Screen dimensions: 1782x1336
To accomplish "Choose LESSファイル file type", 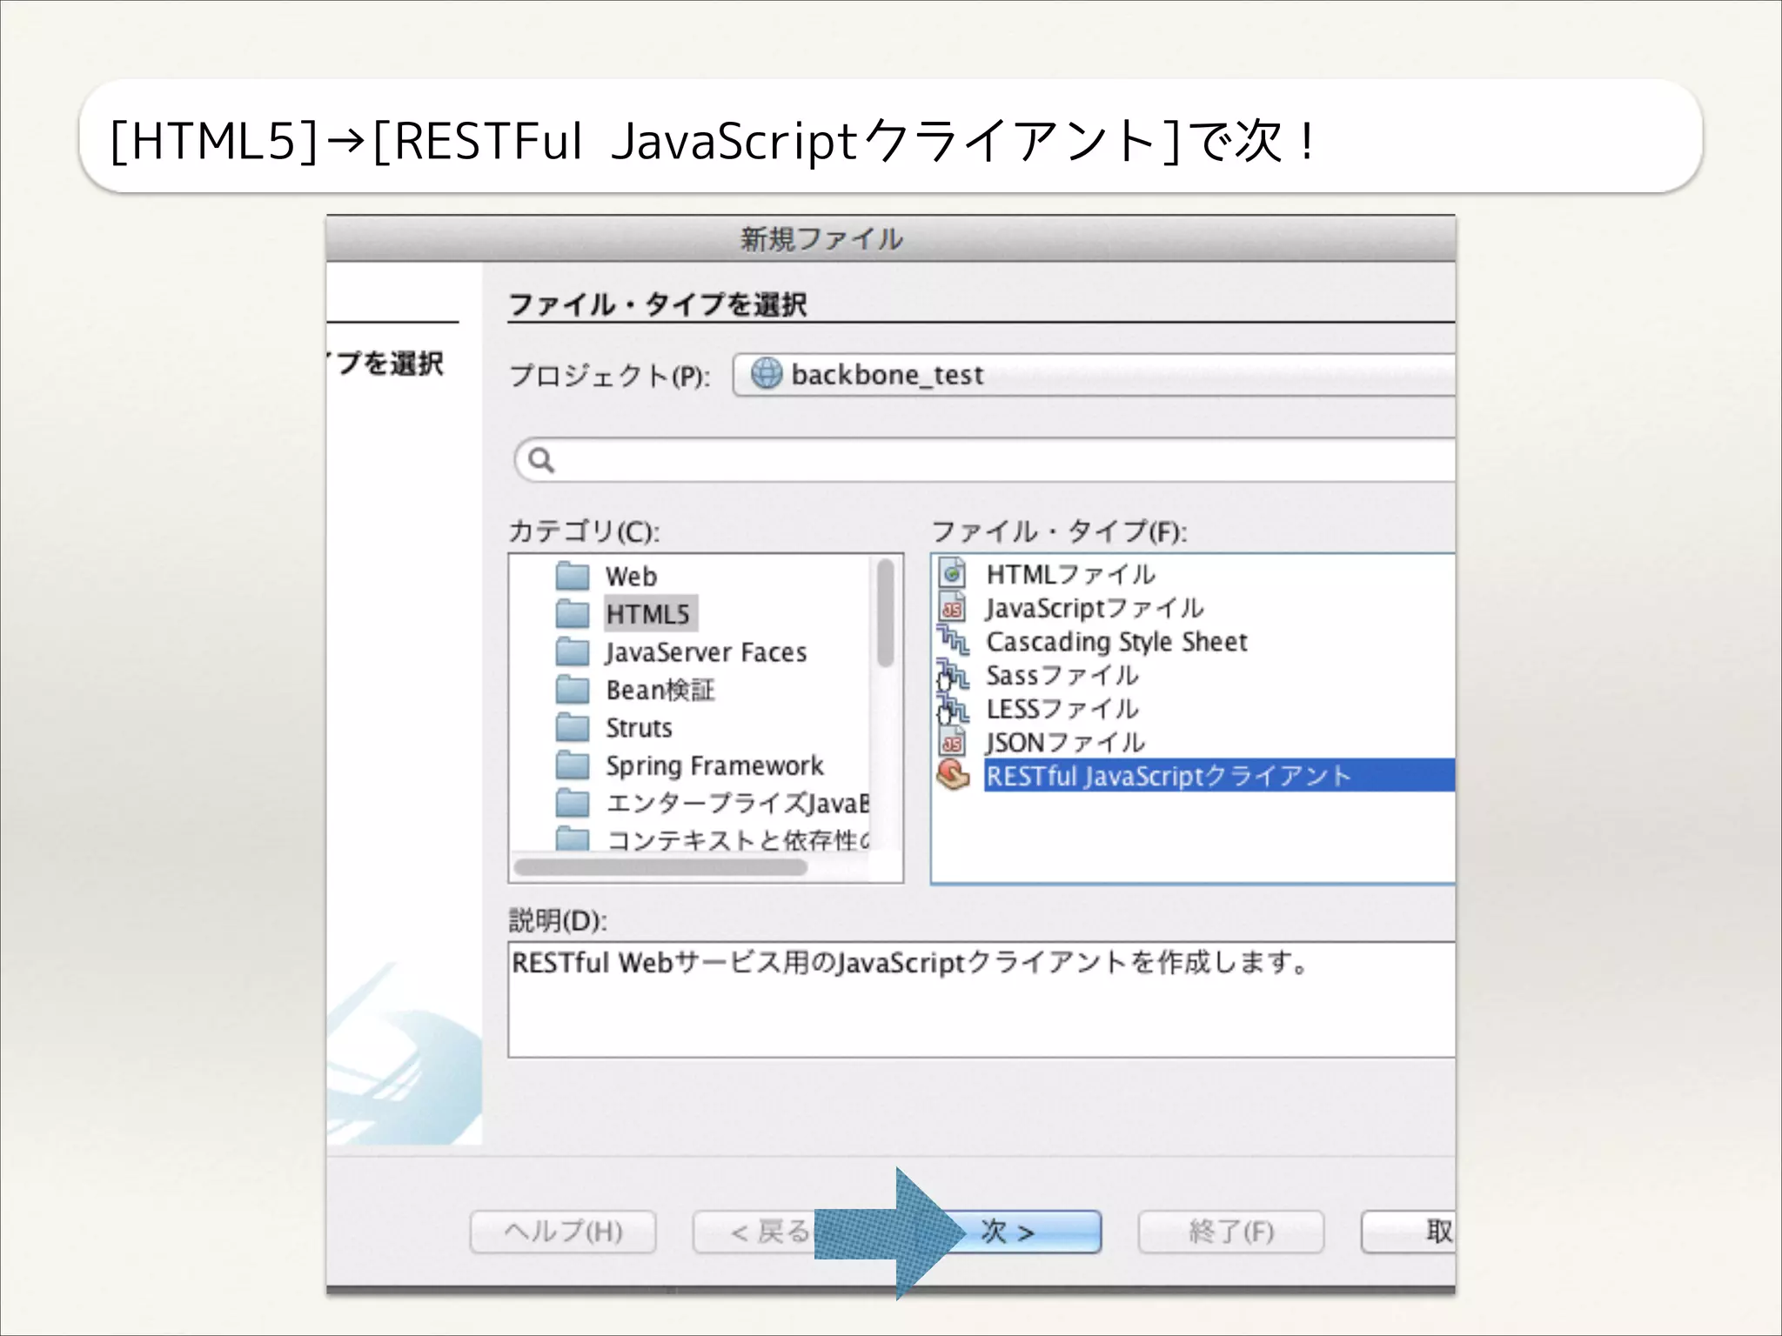I will 1062,709.
